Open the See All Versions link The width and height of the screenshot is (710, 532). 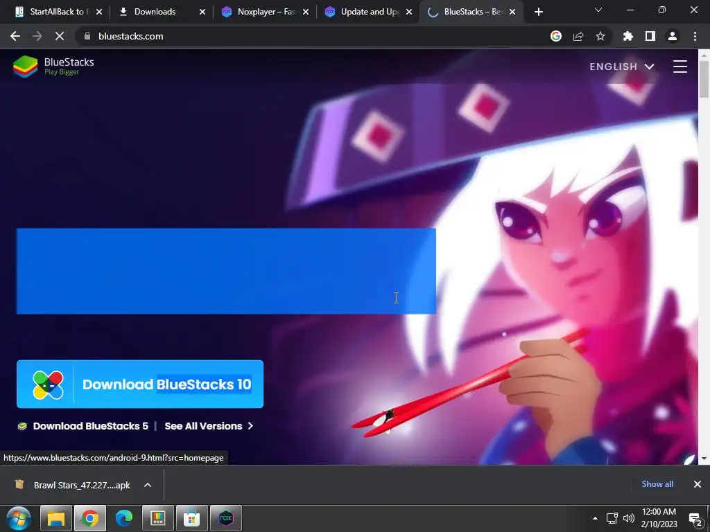click(x=209, y=426)
